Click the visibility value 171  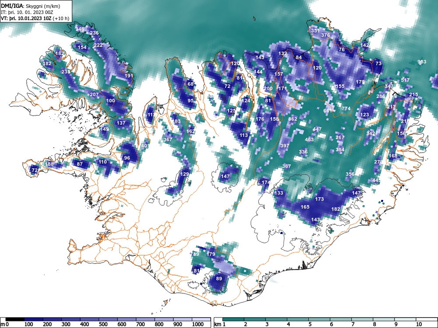point(283,88)
